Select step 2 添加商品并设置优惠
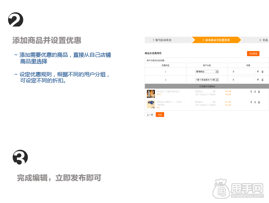Image resolution: width=269 pixels, height=203 pixels. coord(216,40)
